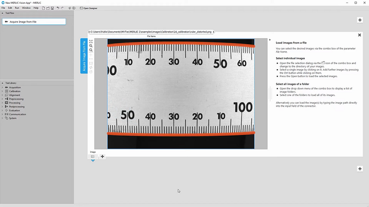Screen dimensions: 369x207
Task: Click the polygon ROI tool icon
Action: point(91,68)
